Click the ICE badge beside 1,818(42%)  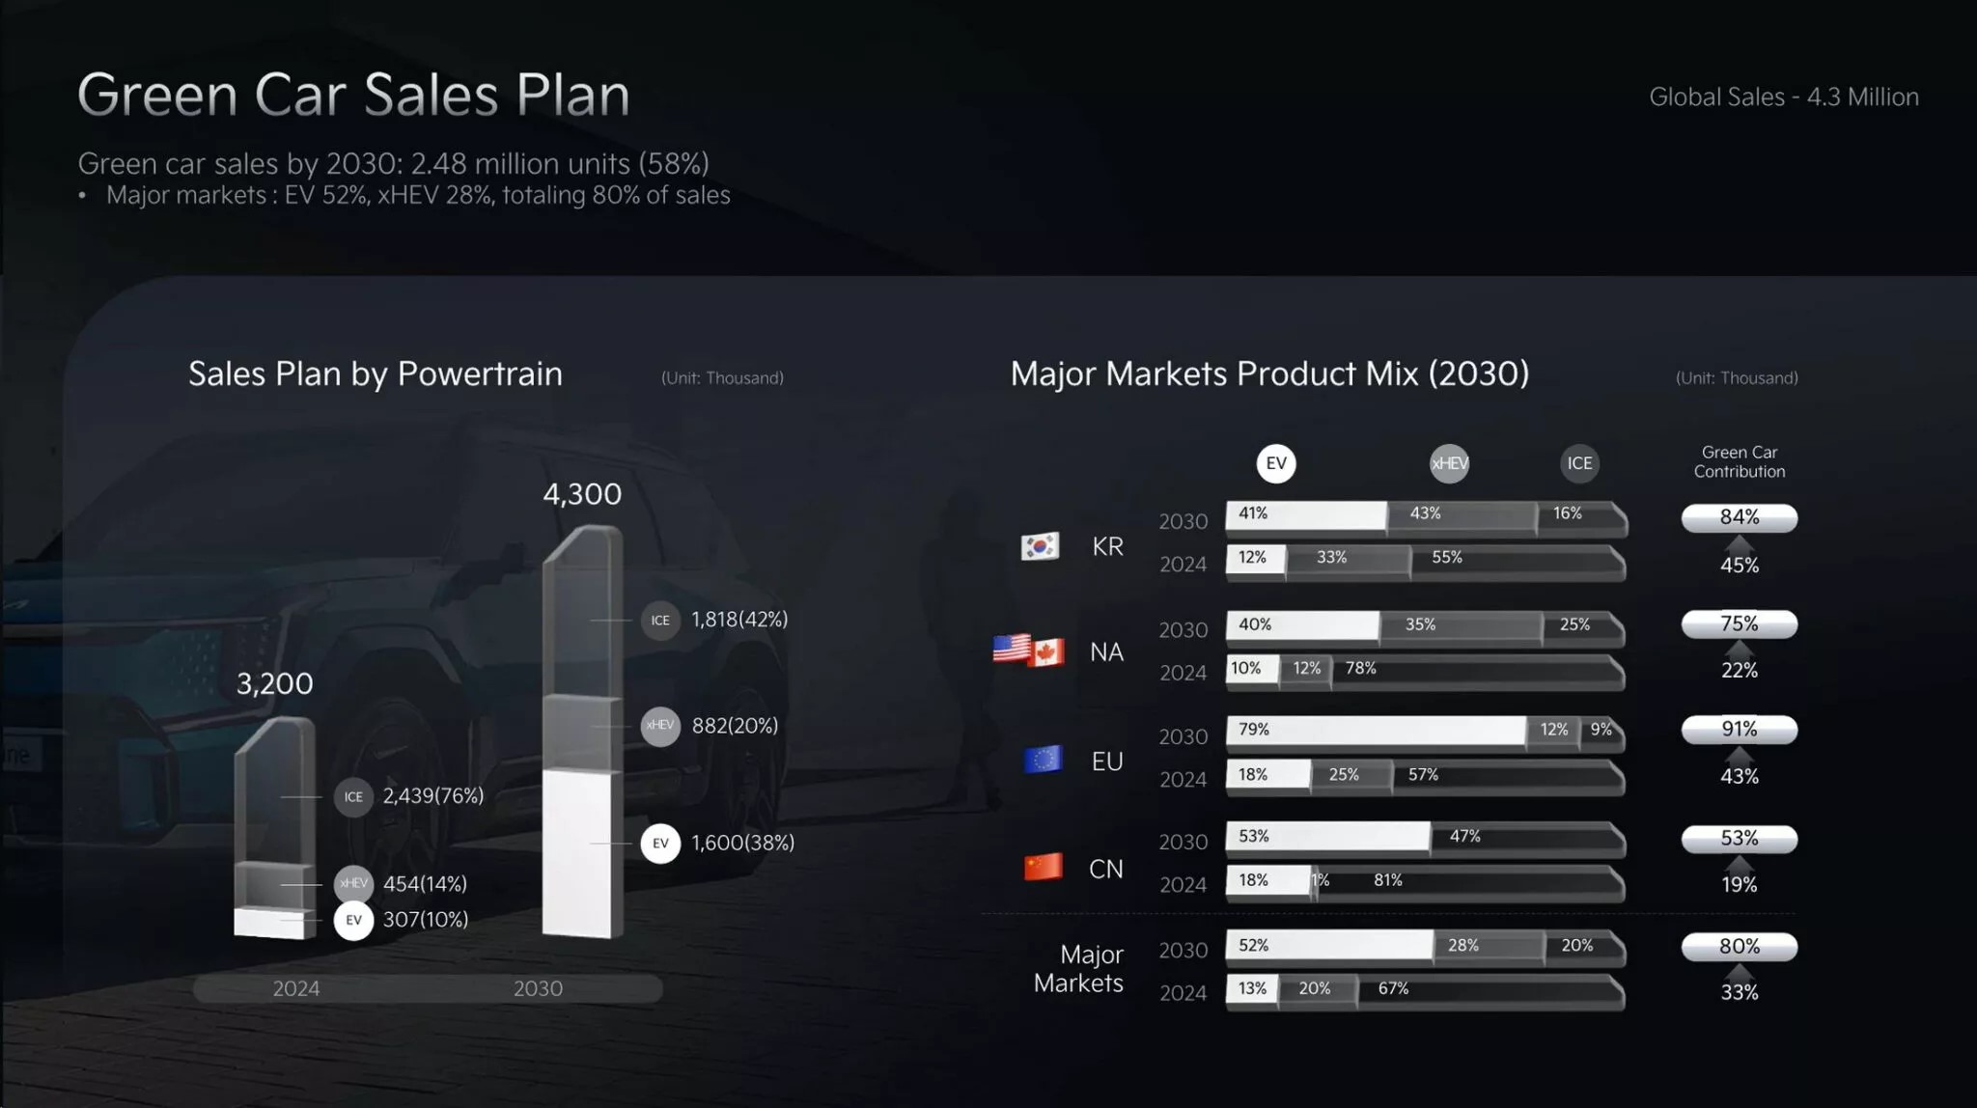point(660,621)
